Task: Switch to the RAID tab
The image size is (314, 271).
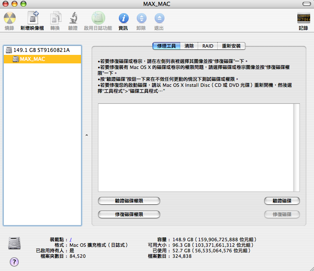Action: (207, 46)
